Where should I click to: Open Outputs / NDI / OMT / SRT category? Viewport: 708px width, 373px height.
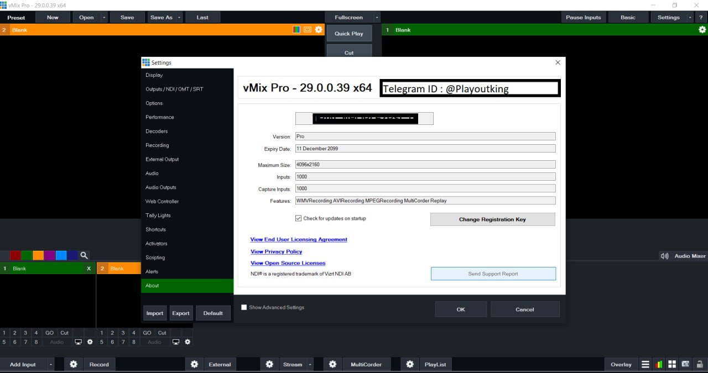[x=188, y=89]
